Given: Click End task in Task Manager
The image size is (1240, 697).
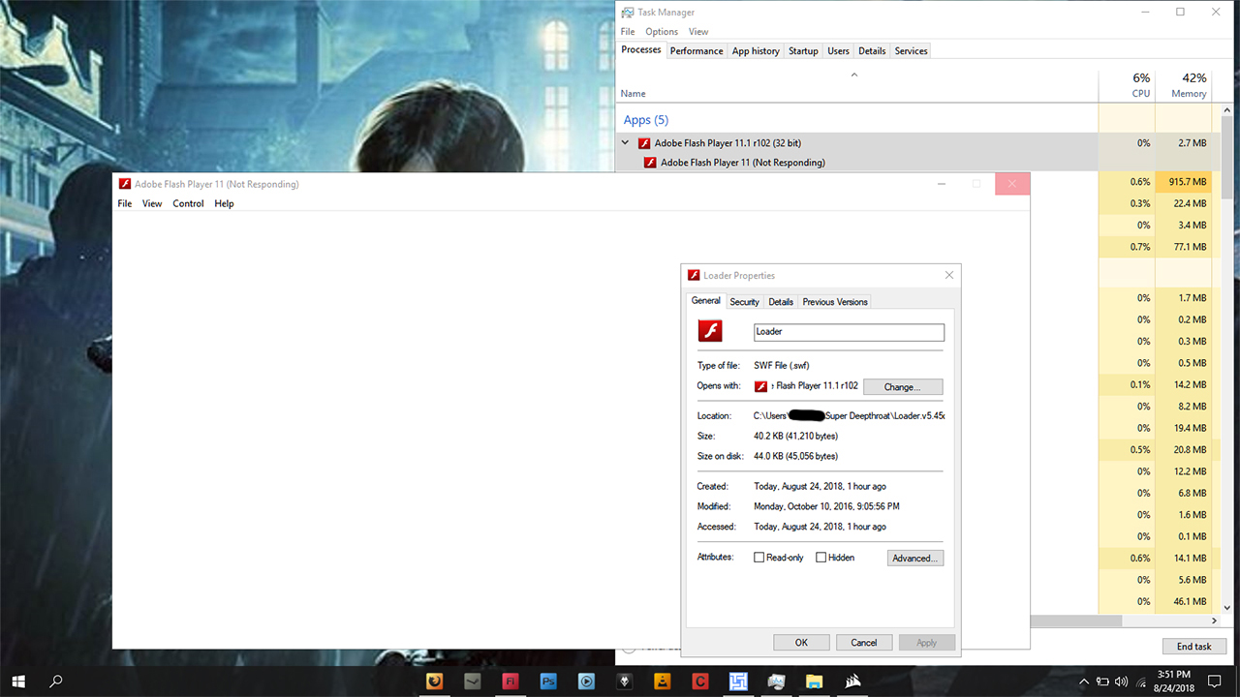Looking at the screenshot, I should (1194, 646).
